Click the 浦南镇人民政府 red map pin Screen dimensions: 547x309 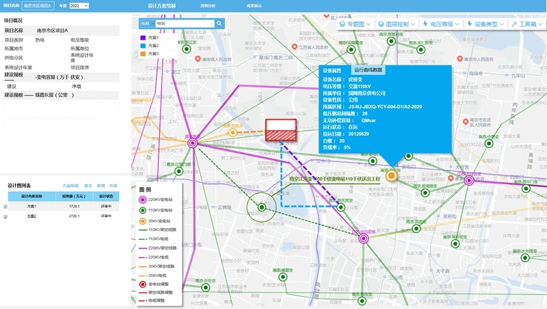[198, 59]
